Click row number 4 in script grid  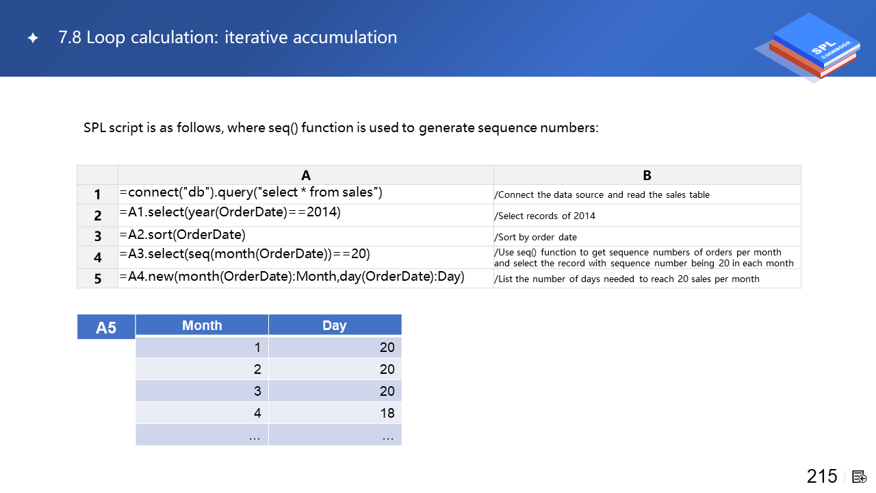97,257
